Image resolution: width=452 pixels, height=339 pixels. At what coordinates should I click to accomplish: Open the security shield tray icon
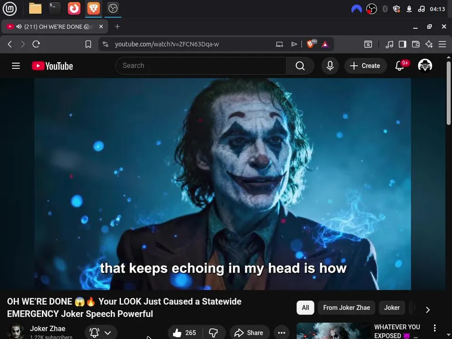click(396, 9)
